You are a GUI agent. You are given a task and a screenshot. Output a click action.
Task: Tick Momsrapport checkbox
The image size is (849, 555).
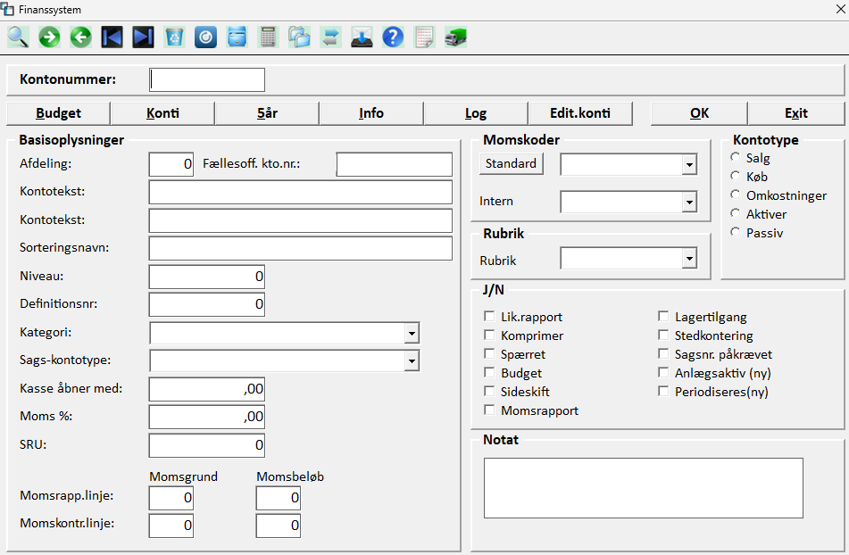[489, 410]
